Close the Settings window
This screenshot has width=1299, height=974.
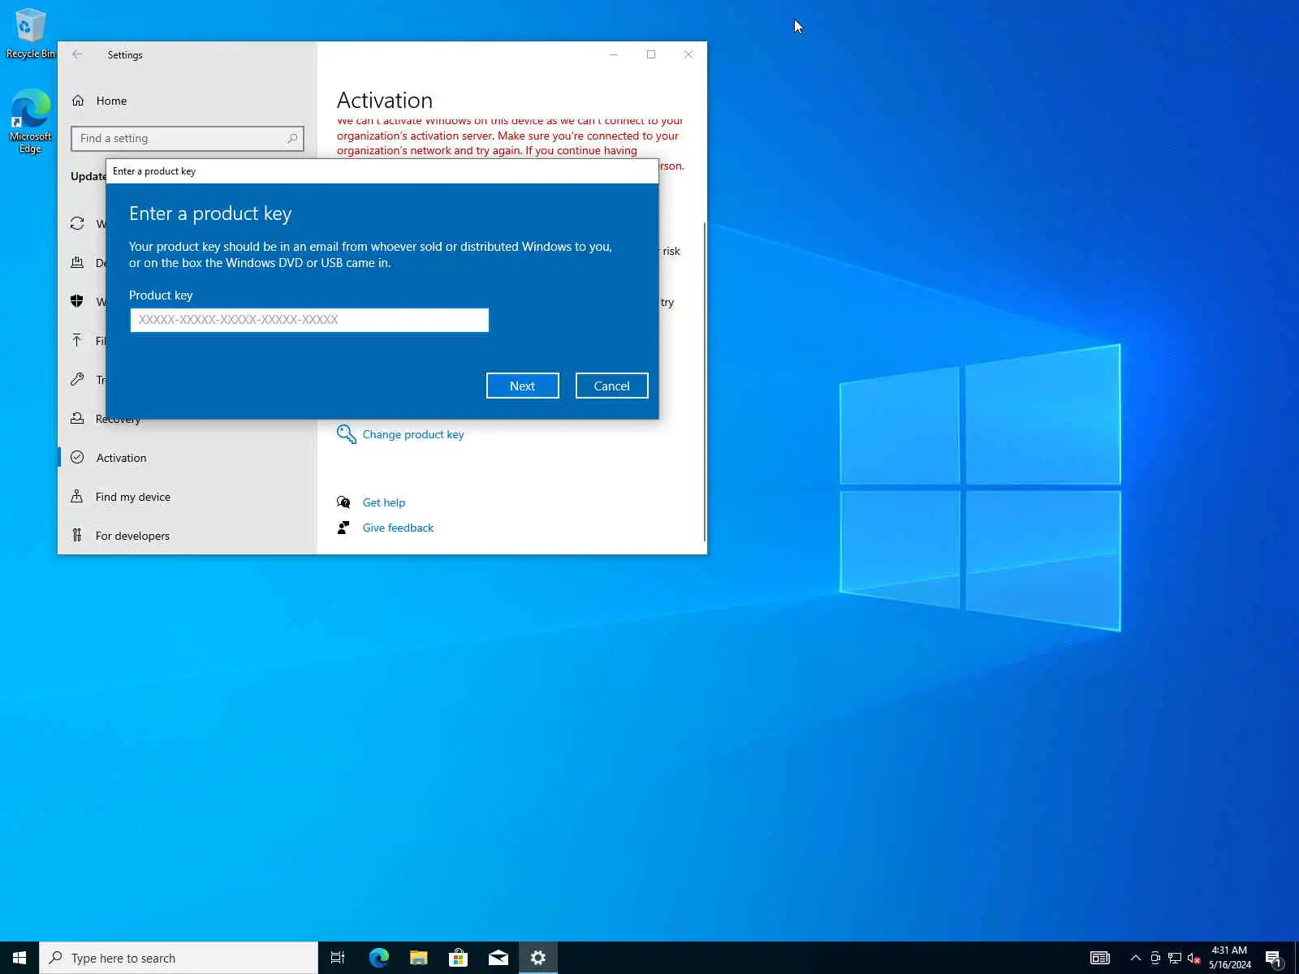(x=688, y=54)
